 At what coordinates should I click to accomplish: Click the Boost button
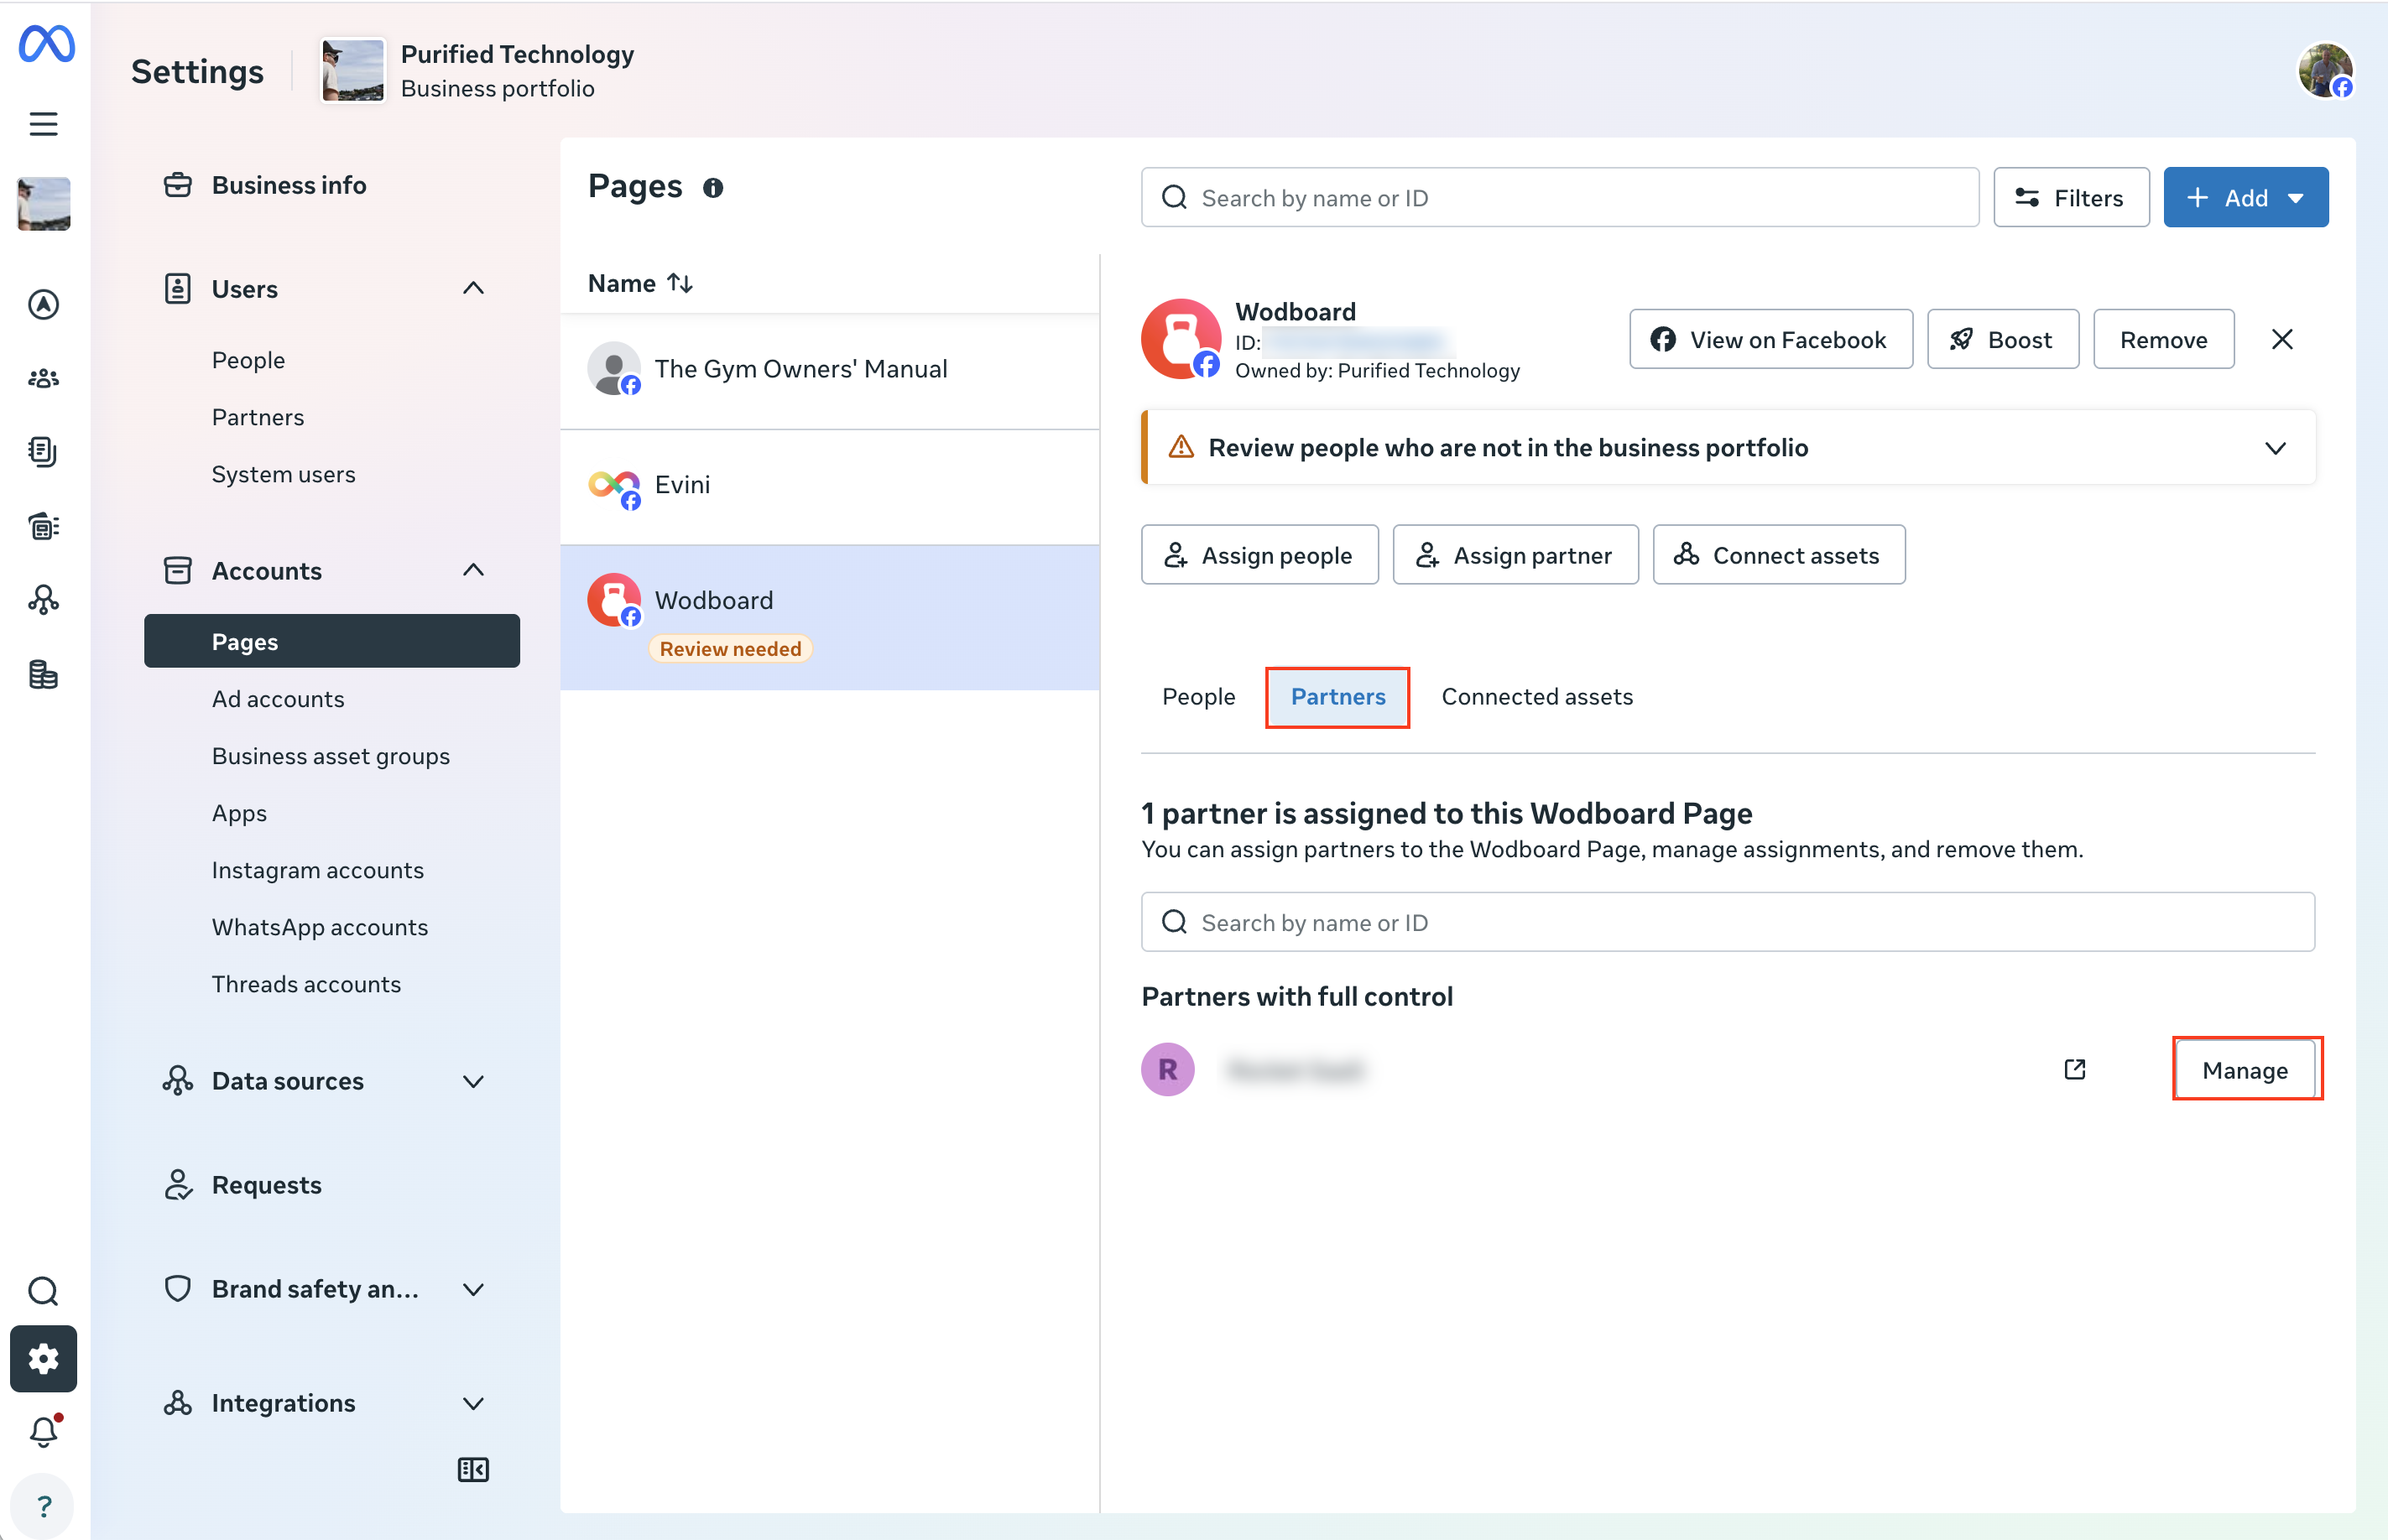pyautogui.click(x=2003, y=339)
